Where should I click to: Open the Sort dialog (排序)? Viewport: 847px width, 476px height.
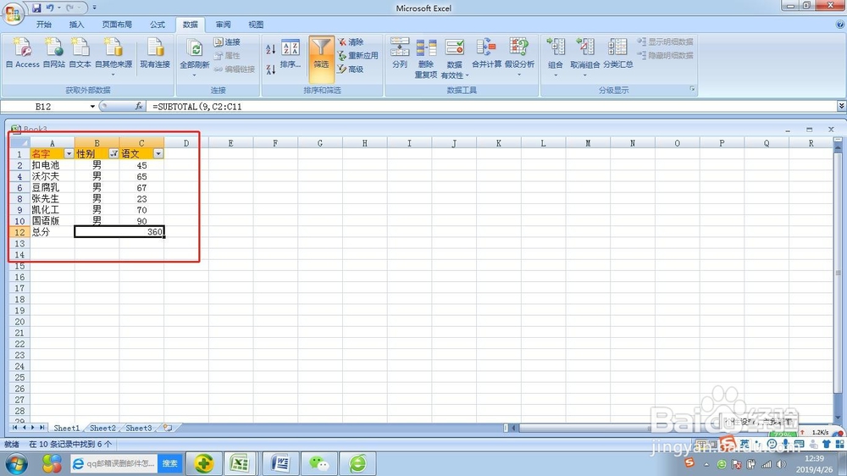[x=291, y=54]
